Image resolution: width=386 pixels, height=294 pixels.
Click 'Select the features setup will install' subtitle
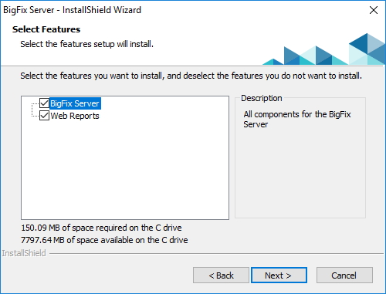[x=87, y=44]
